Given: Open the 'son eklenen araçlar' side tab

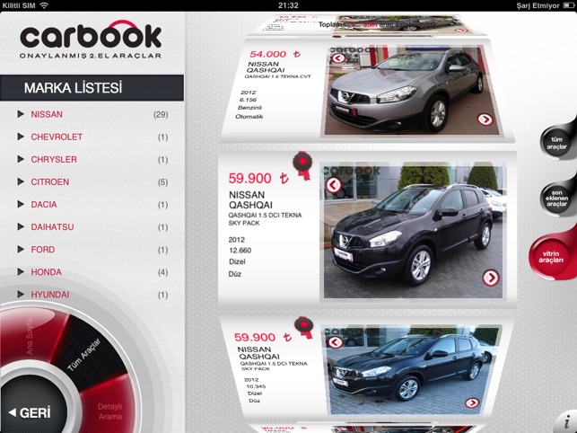Looking at the screenshot, I should tap(556, 199).
